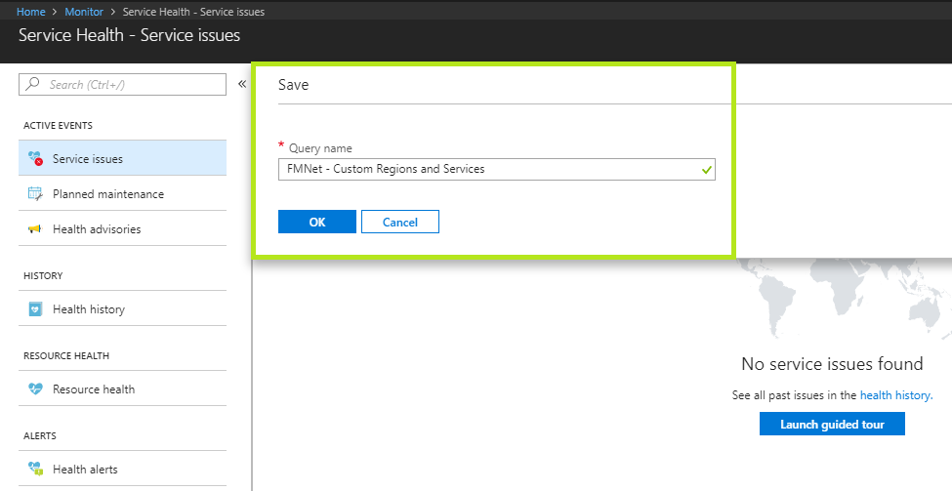
Task: Open the Service issues menu item
Action: [x=123, y=158]
